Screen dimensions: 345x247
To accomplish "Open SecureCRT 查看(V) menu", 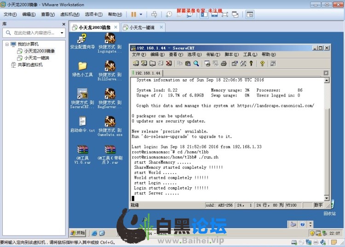I will (176, 54).
